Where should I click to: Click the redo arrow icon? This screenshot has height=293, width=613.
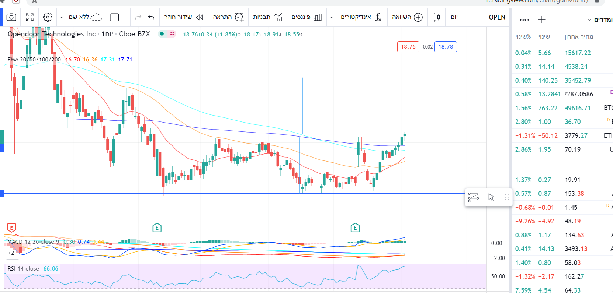[138, 17]
